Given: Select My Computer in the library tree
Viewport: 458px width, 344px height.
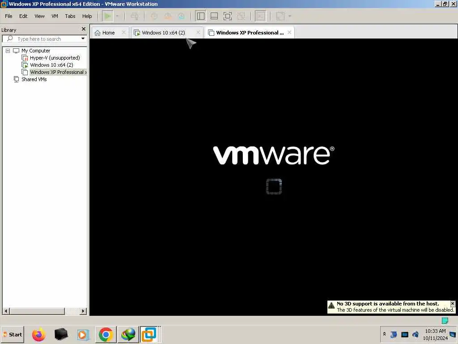Looking at the screenshot, I should point(36,51).
